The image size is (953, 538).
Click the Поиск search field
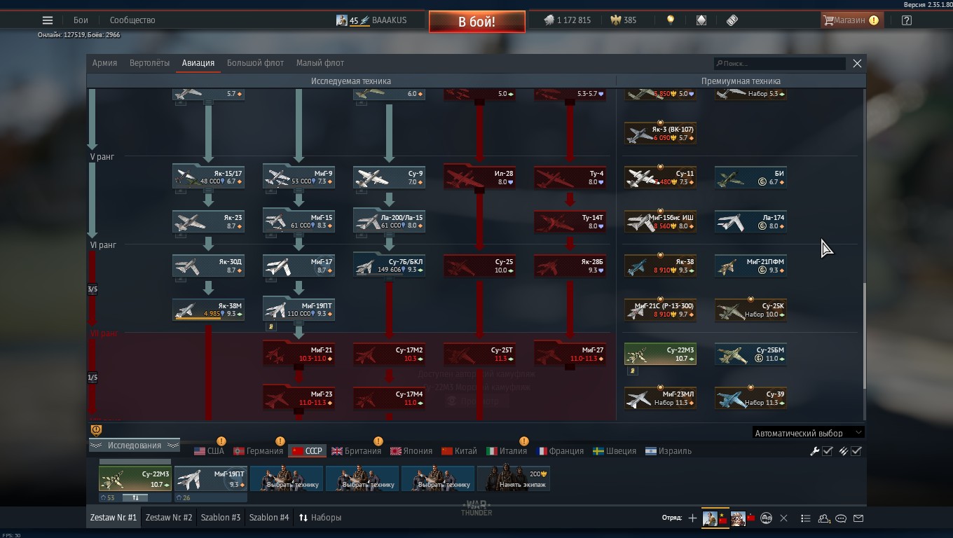[779, 64]
